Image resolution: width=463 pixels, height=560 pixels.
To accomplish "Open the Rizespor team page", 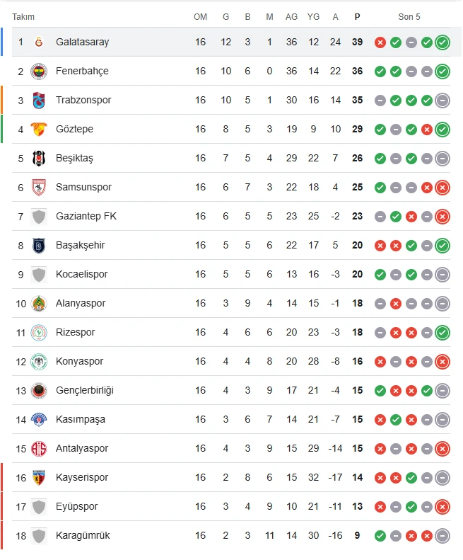I will point(75,332).
